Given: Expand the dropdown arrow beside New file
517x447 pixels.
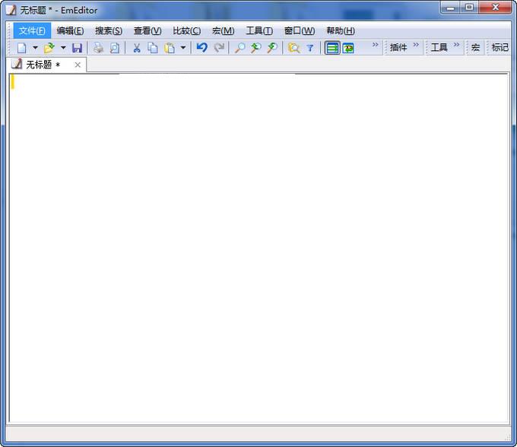Looking at the screenshot, I should point(35,48).
